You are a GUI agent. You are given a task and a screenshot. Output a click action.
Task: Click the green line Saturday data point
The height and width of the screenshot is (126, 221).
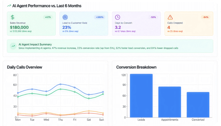[89, 98]
